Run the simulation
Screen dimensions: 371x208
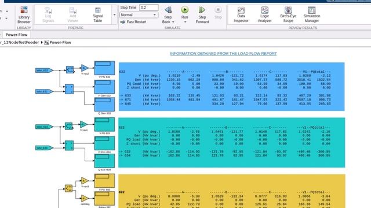[185, 12]
